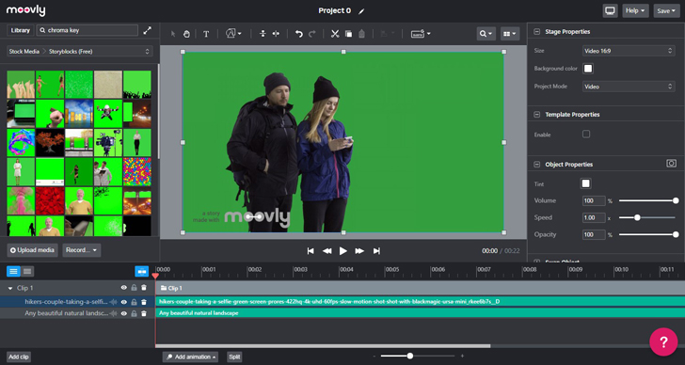Viewport: 685px width, 365px height.
Task: Collapse the Stage Properties section
Action: 537,31
